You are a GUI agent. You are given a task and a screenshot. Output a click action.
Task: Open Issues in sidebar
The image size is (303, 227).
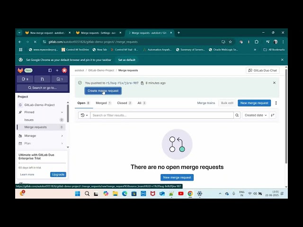pyautogui.click(x=41, y=120)
